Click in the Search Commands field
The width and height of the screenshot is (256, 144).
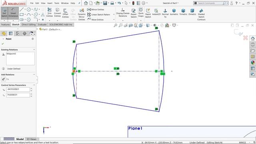tap(210, 3)
